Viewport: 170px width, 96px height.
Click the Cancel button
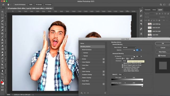pyautogui.click(x=163, y=48)
